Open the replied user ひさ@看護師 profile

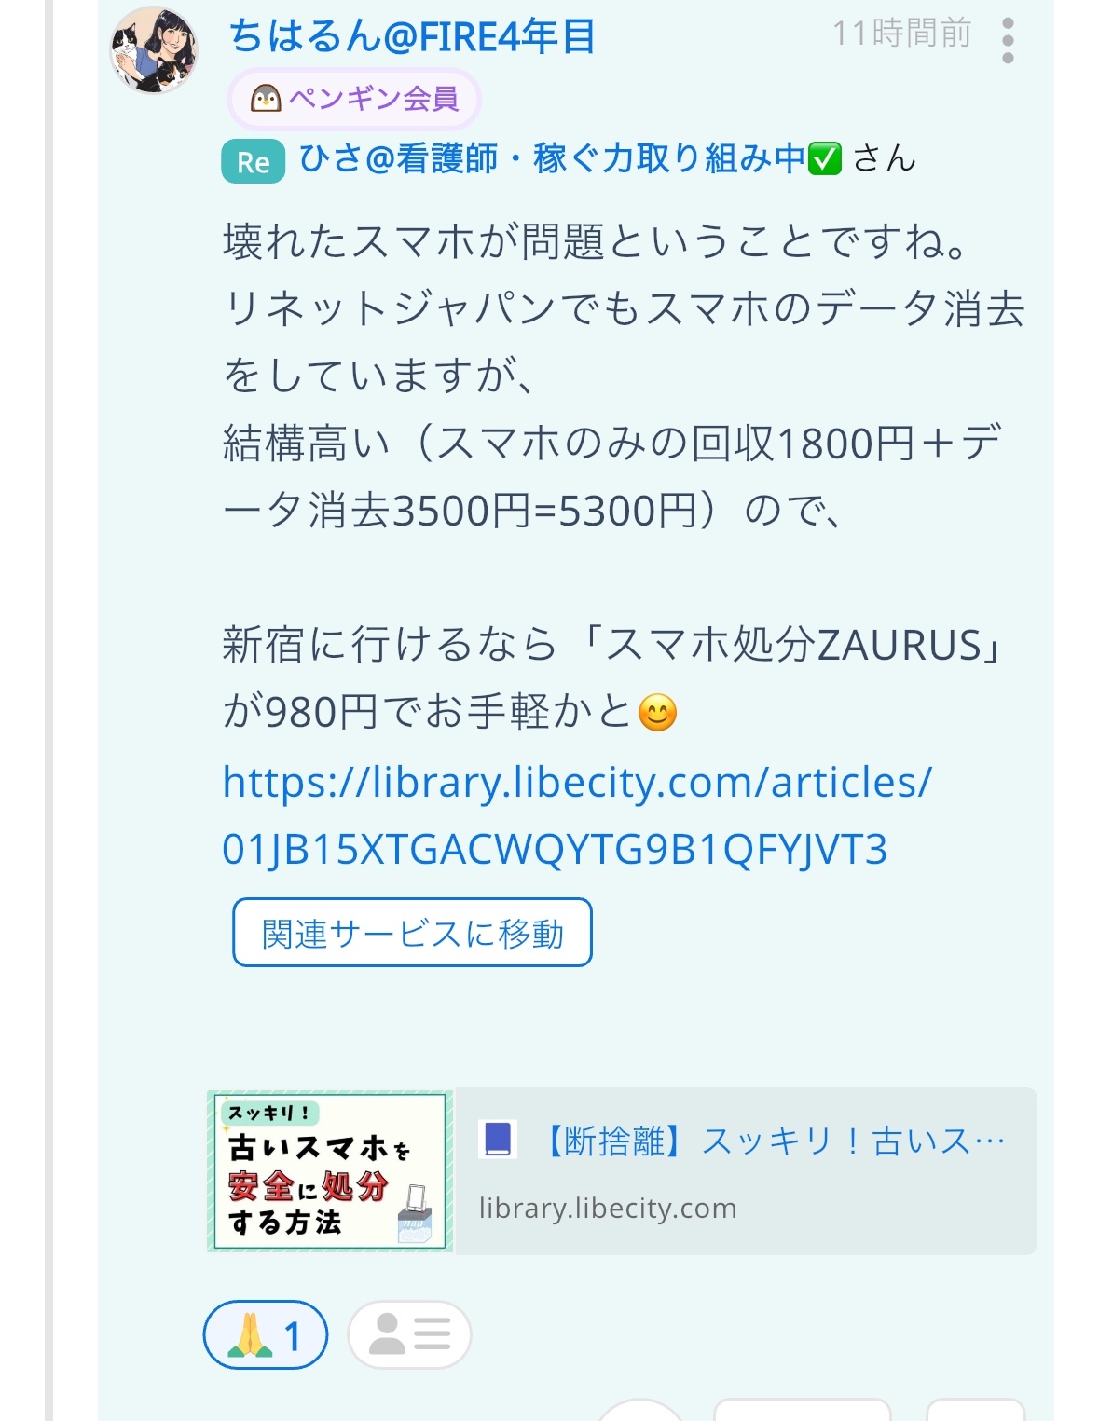tap(570, 159)
